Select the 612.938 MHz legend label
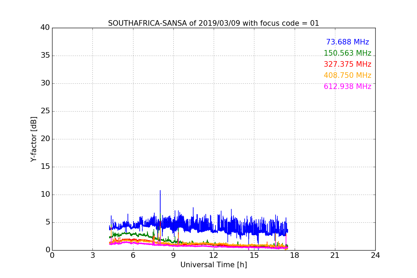 point(347,87)
